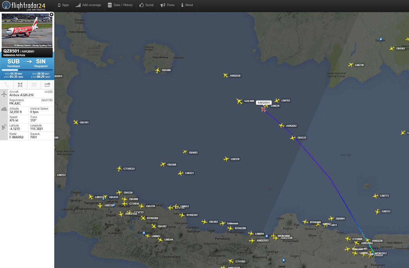Click the share flight arrow icon
The width and height of the screenshot is (409, 268).
47,85
